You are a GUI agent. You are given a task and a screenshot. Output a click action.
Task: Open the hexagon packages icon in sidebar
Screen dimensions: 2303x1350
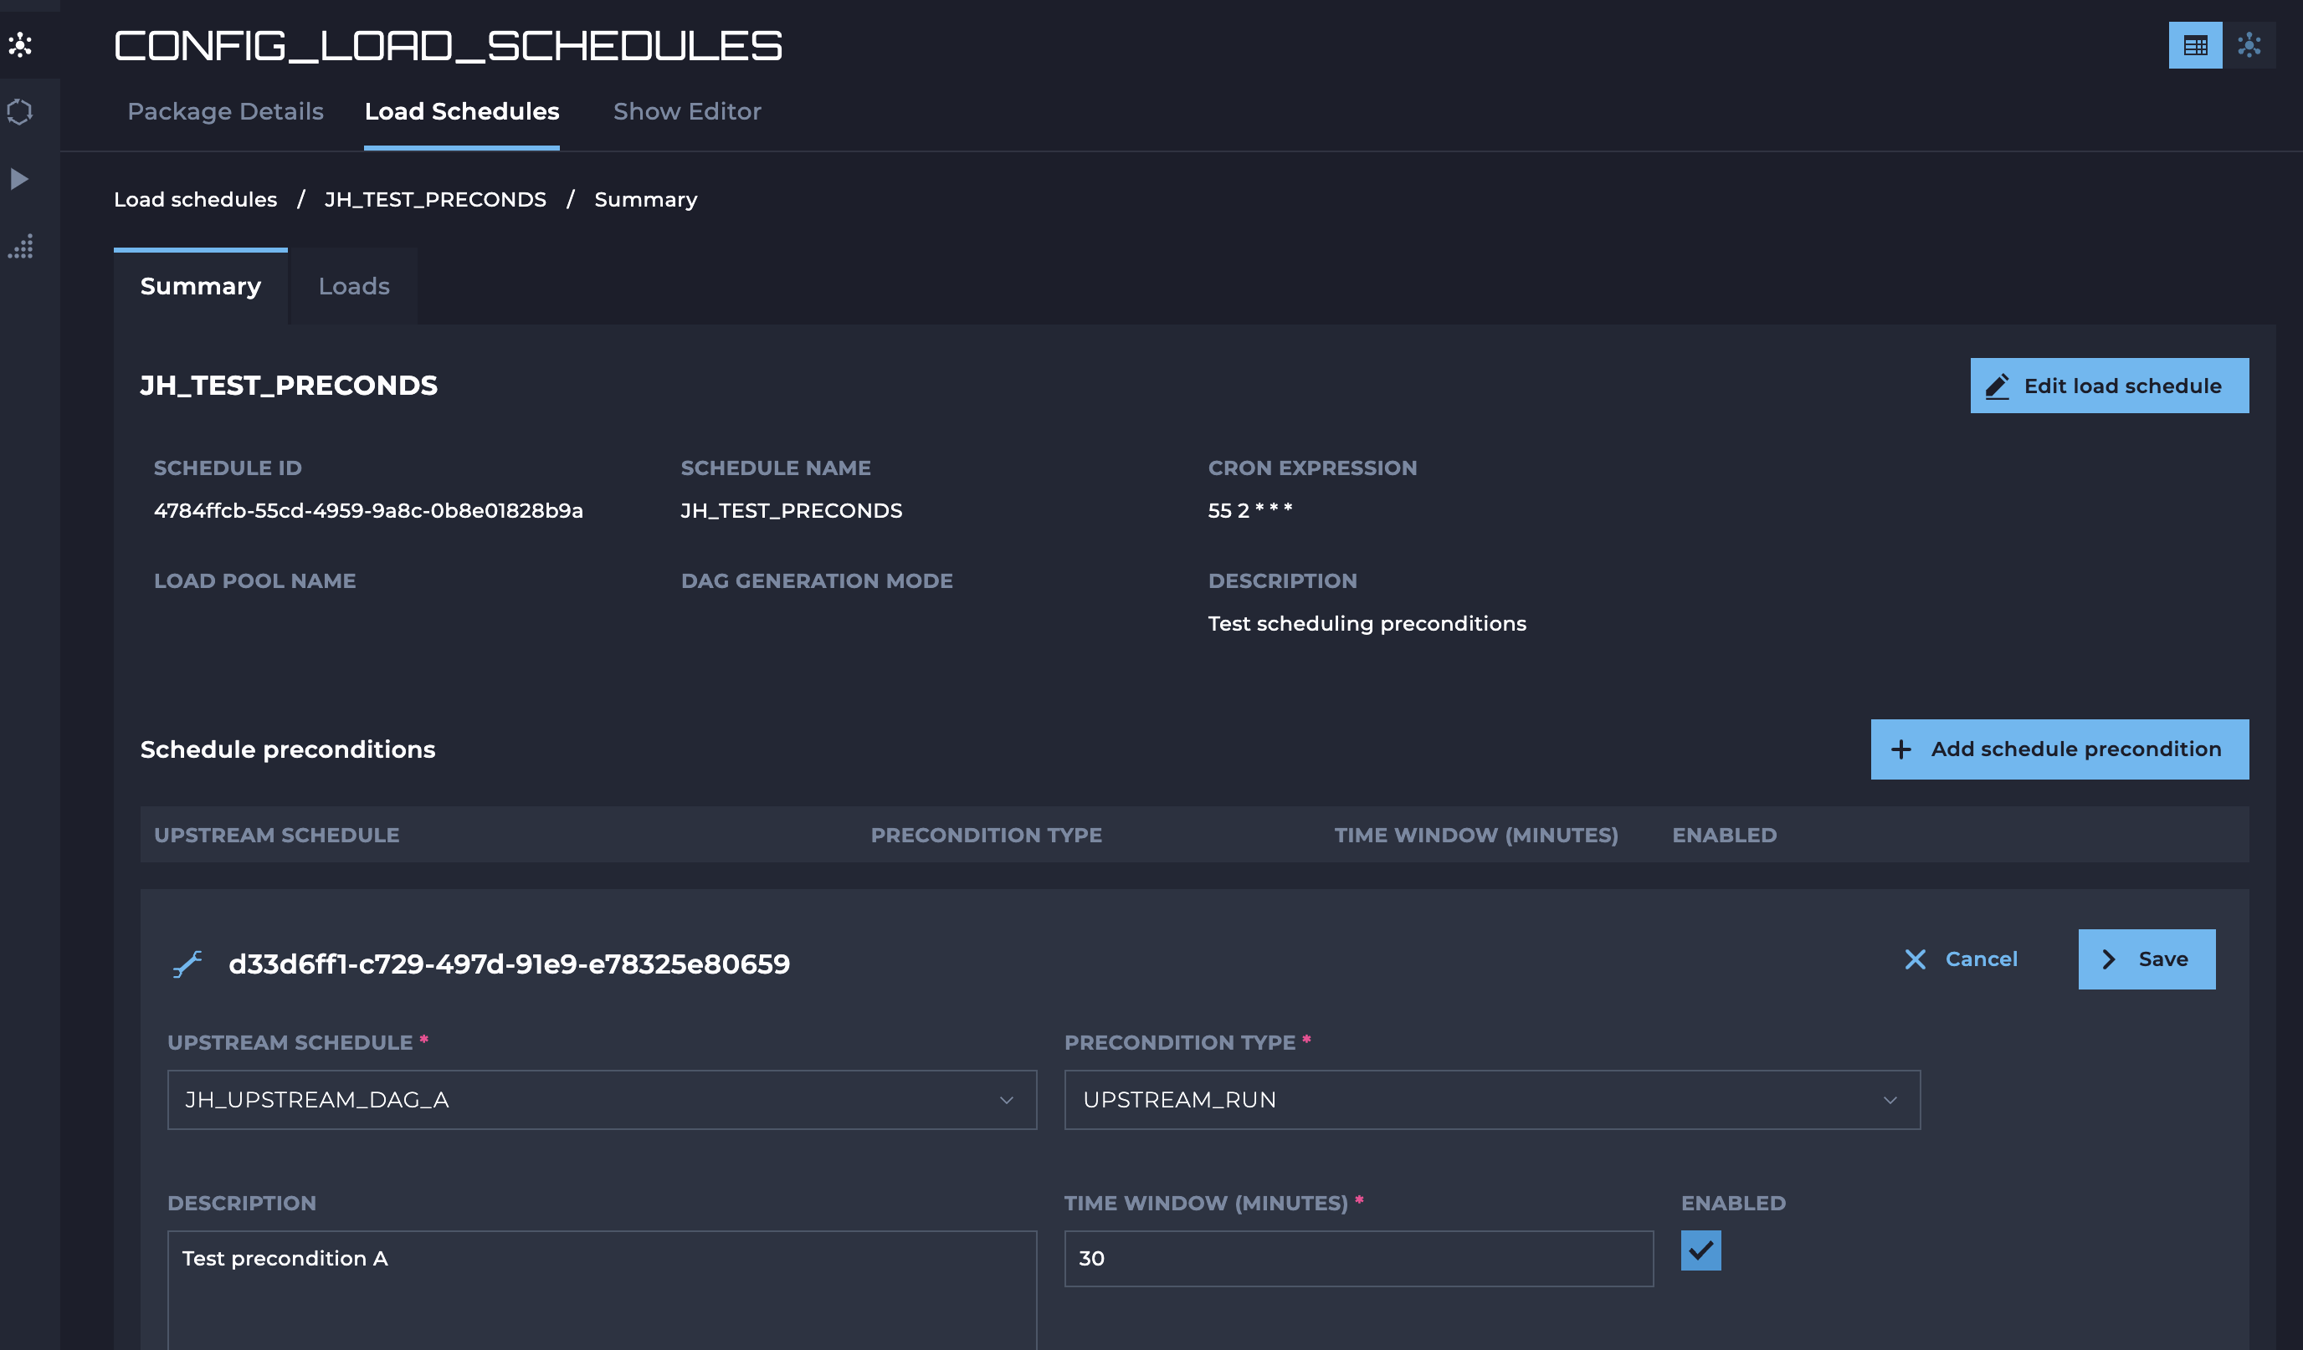point(20,111)
